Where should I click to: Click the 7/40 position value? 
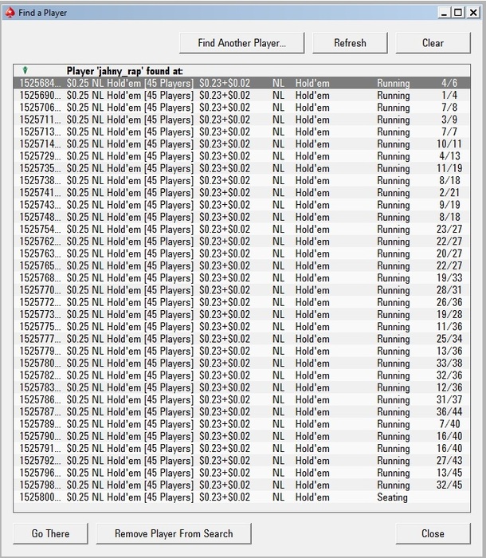(449, 424)
